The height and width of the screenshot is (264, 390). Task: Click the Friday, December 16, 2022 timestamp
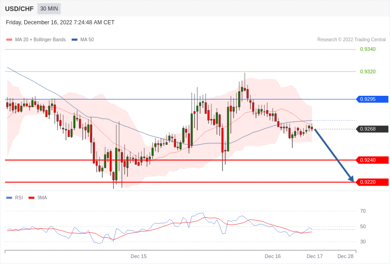pyautogui.click(x=60, y=22)
